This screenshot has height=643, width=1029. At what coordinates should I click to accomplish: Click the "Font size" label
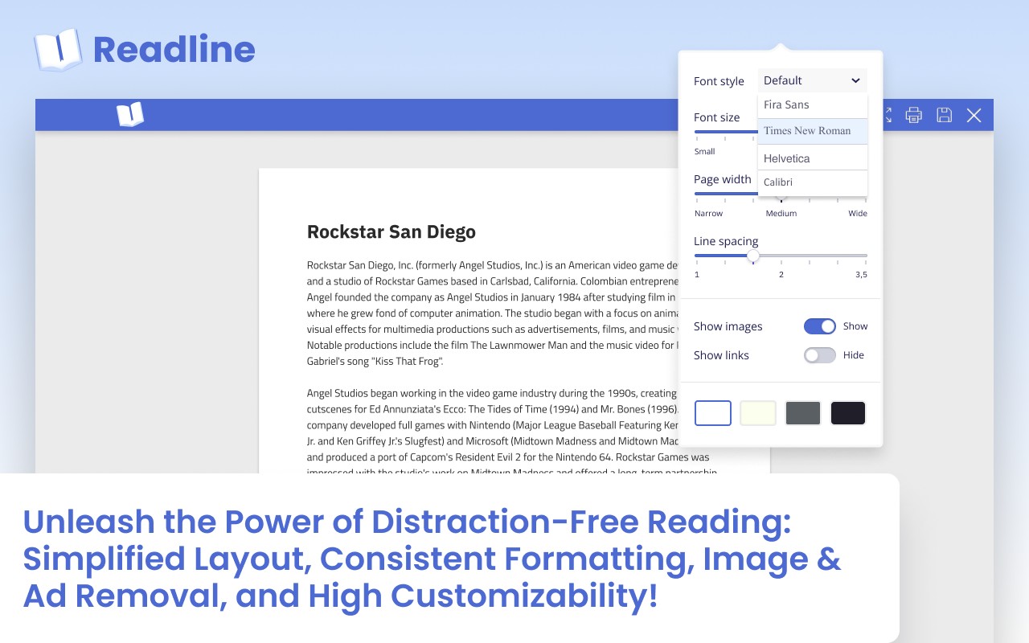click(716, 117)
